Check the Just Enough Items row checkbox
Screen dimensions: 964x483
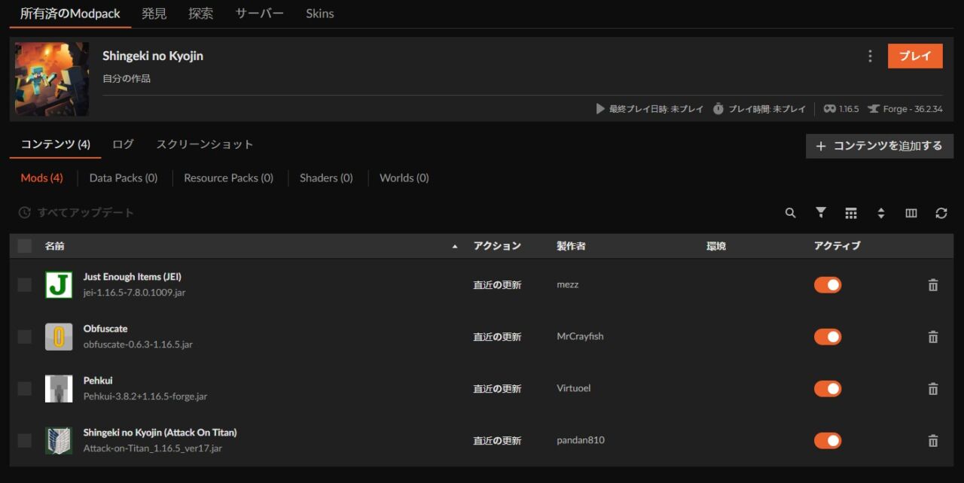click(25, 285)
